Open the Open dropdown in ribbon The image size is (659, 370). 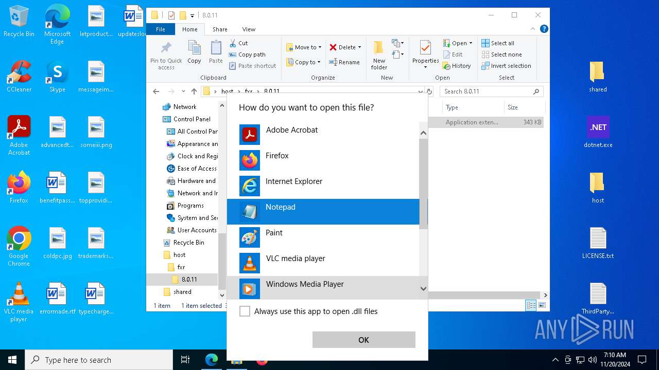457,43
